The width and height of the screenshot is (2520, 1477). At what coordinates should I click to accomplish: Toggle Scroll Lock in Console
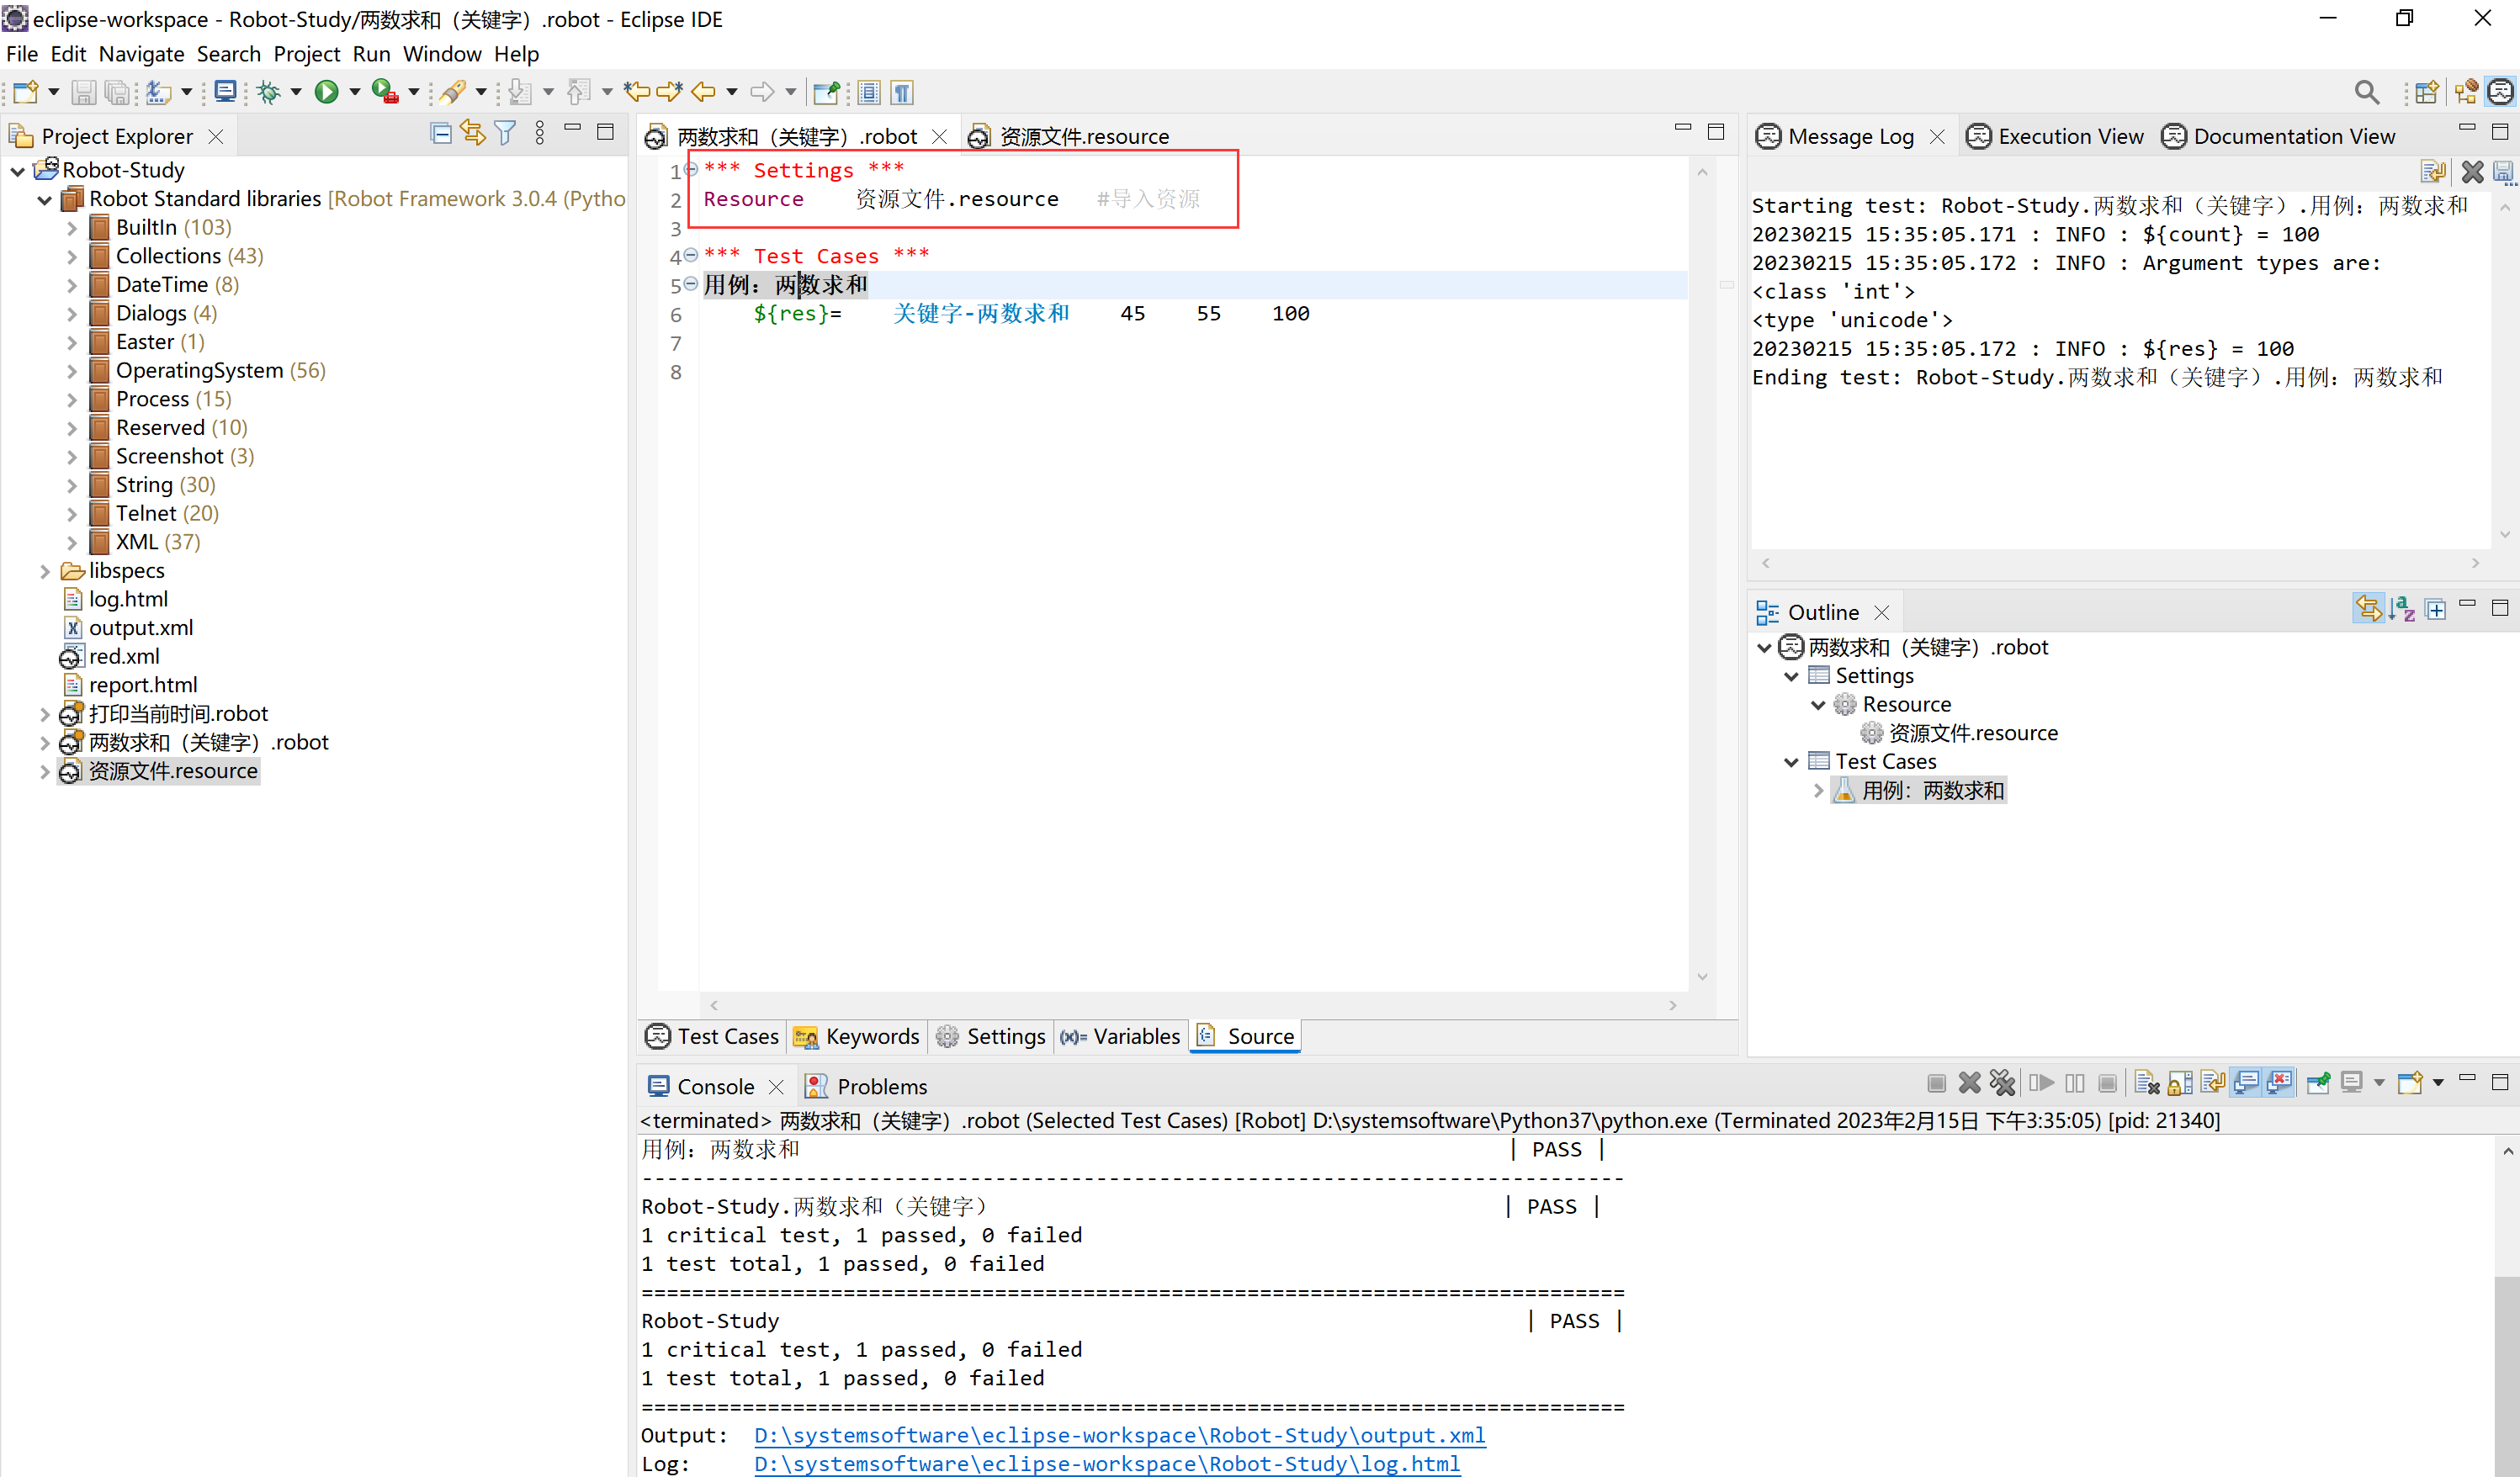[2180, 1083]
